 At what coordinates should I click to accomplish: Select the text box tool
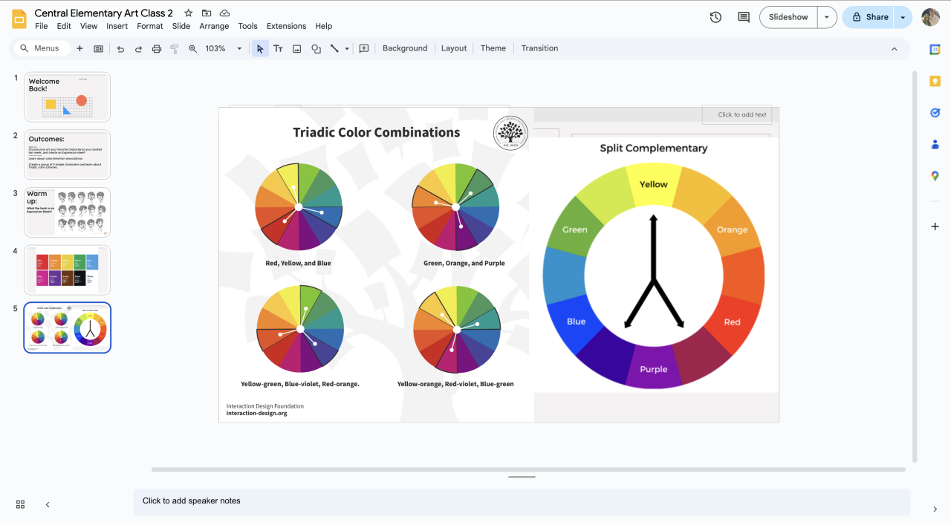(278, 48)
